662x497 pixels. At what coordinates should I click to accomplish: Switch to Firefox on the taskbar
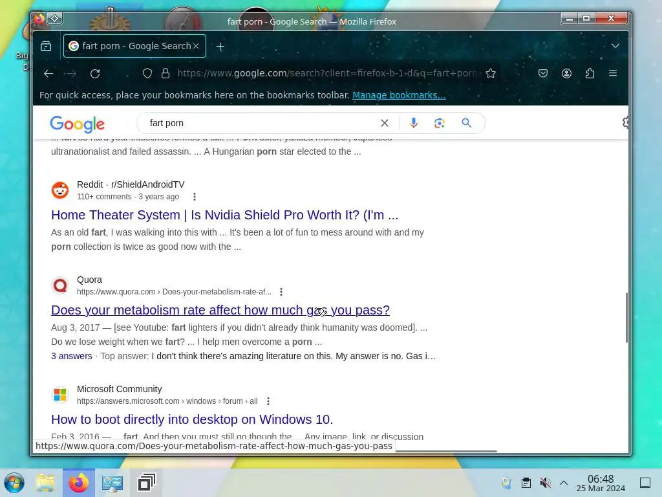pos(78,483)
